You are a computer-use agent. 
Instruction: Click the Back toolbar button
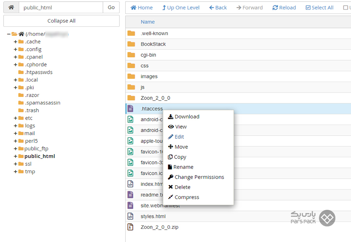pos(218,8)
